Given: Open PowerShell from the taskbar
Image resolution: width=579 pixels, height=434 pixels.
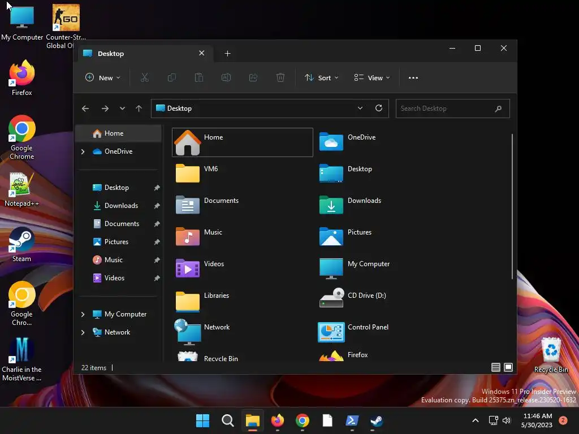Looking at the screenshot, I should click(352, 420).
